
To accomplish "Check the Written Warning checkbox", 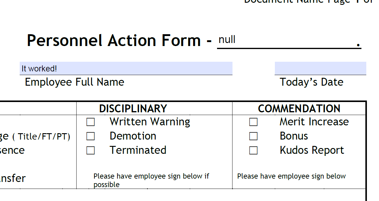I will pos(91,122).
